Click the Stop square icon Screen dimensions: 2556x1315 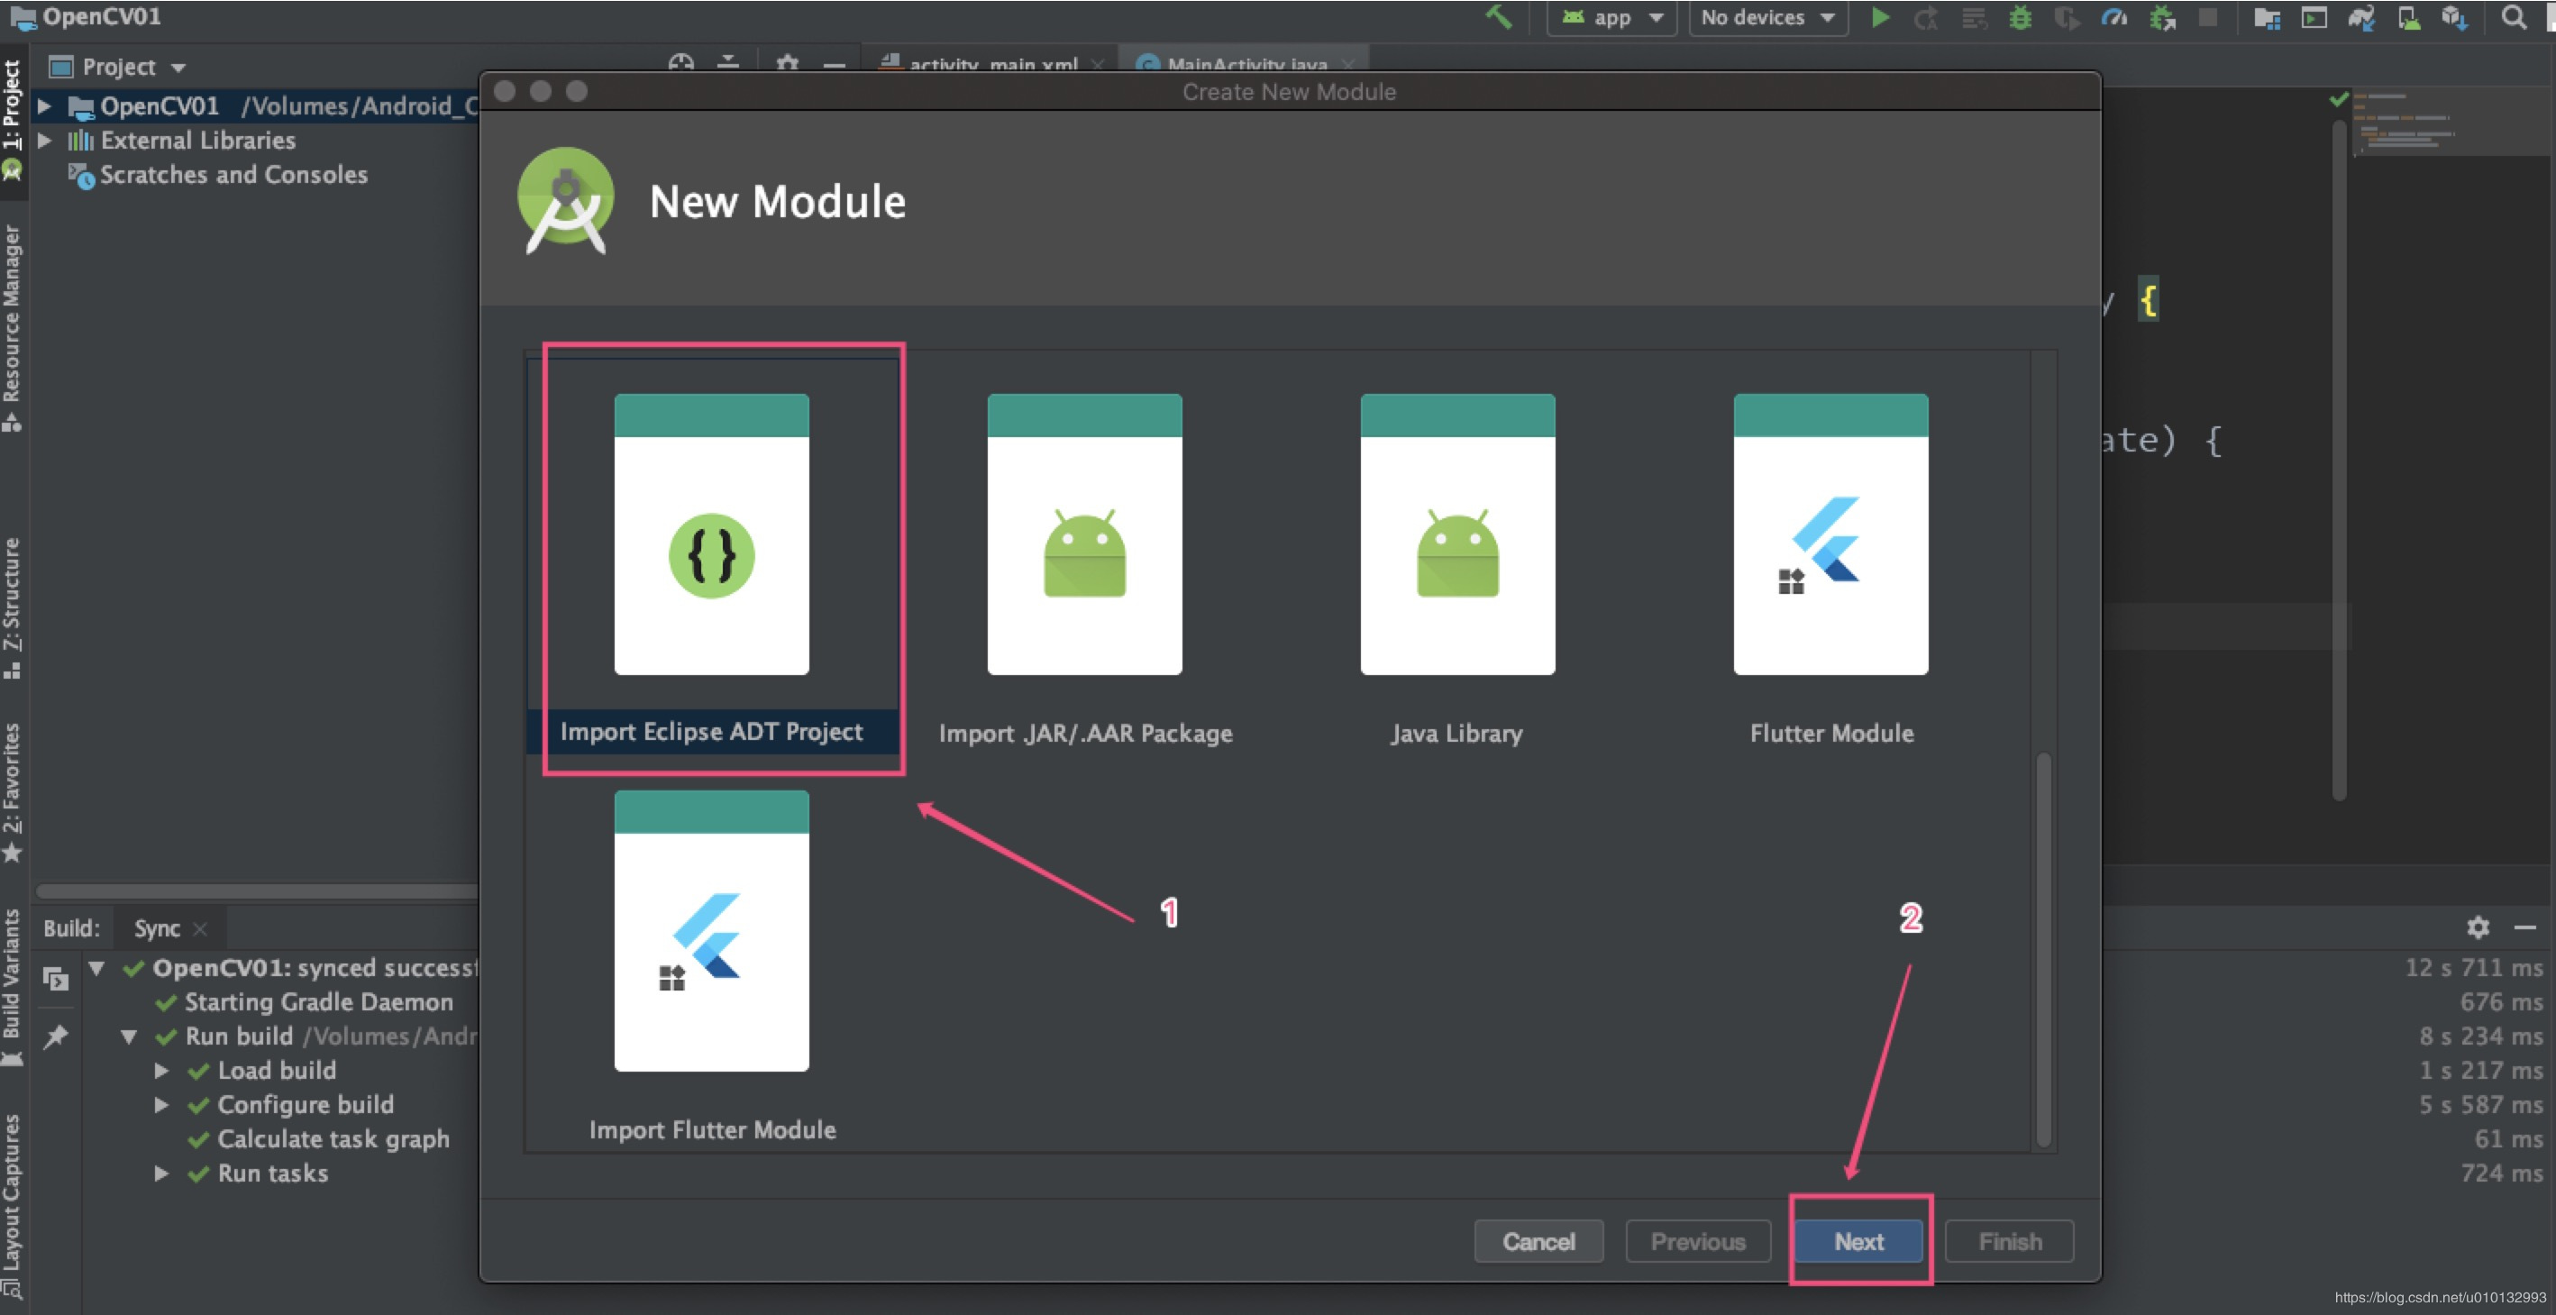[x=2208, y=18]
